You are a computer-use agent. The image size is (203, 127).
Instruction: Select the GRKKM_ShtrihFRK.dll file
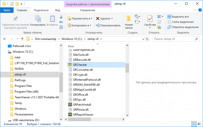click(x=86, y=85)
